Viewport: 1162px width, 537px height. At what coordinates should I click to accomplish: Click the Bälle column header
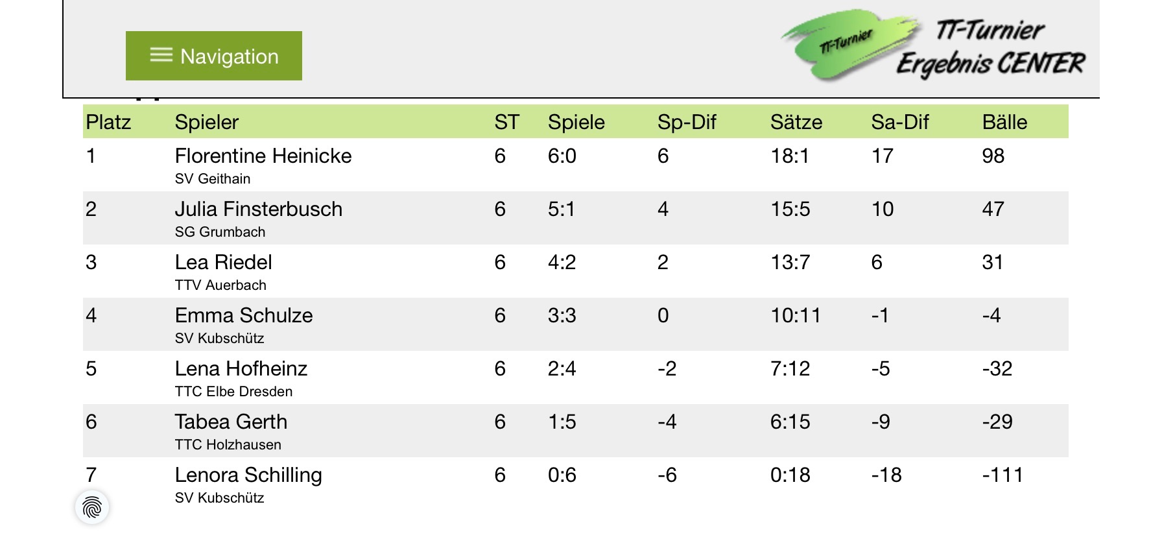1004,122
